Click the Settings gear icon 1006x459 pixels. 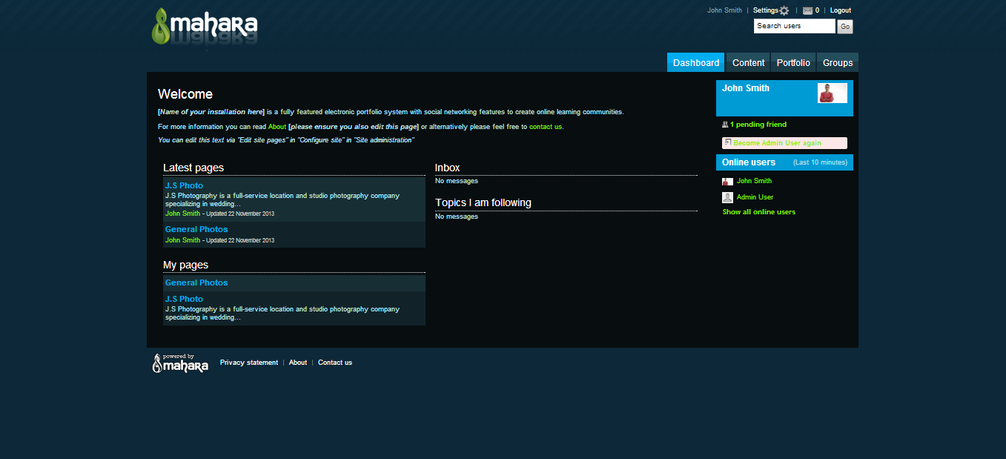[x=784, y=11]
